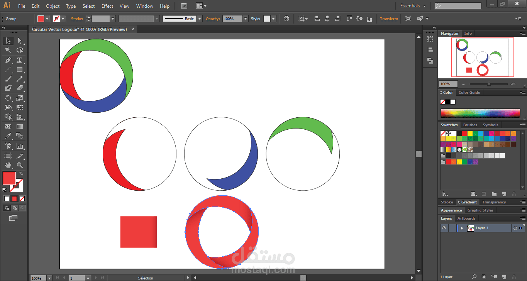Switch to the Graphic Styles tab
The image size is (527, 281).
pyautogui.click(x=480, y=210)
